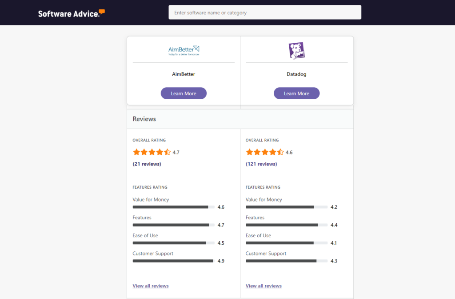Viewport: 455px width, 299px height.
Task: Click the fifth star in AimBetter's rating
Action: click(168, 152)
